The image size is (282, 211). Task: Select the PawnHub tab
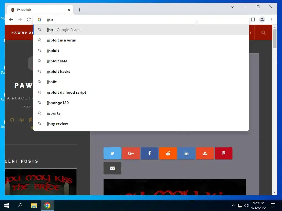40,10
